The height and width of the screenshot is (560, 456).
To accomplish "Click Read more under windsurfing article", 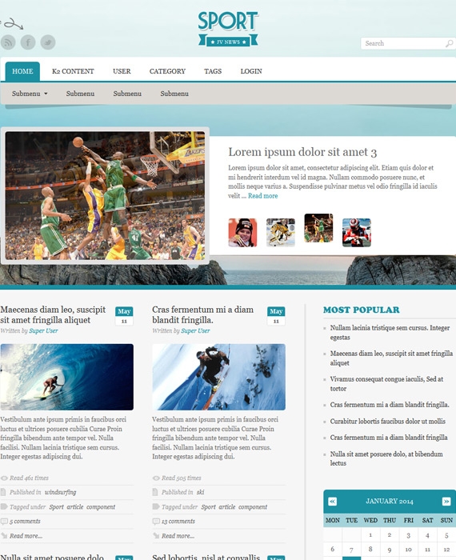I will 26,536.
